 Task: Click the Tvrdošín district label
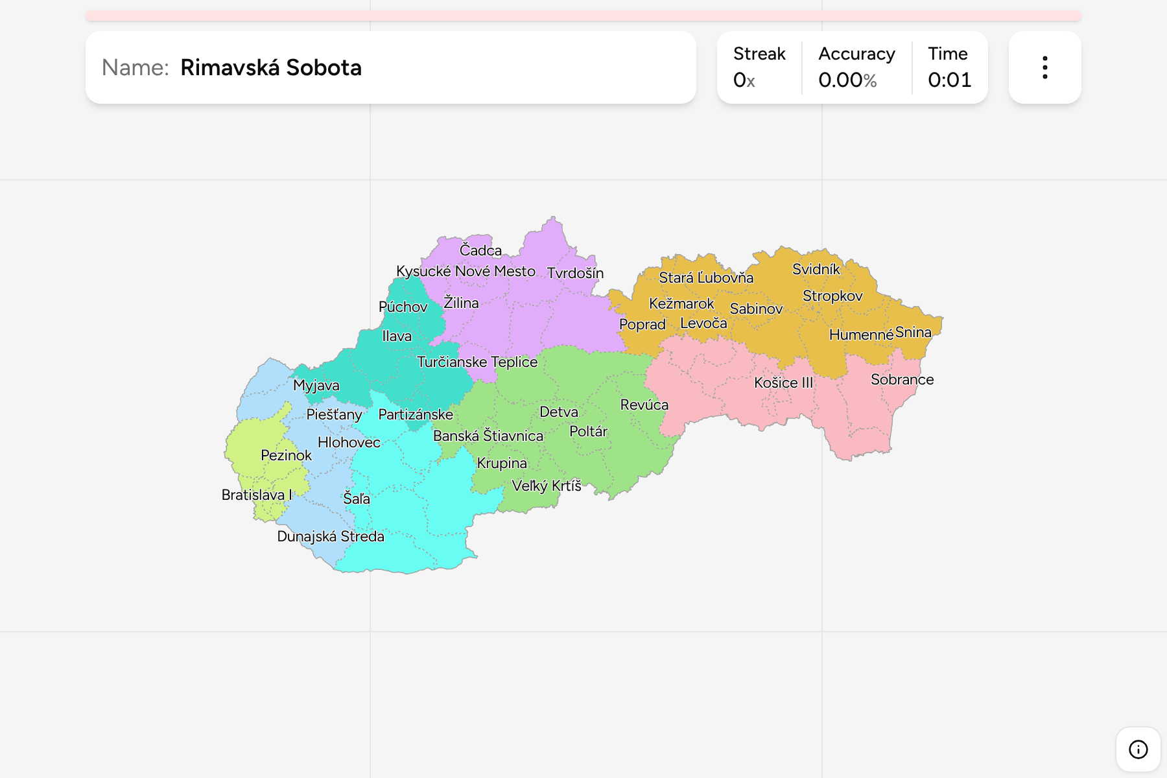575,273
